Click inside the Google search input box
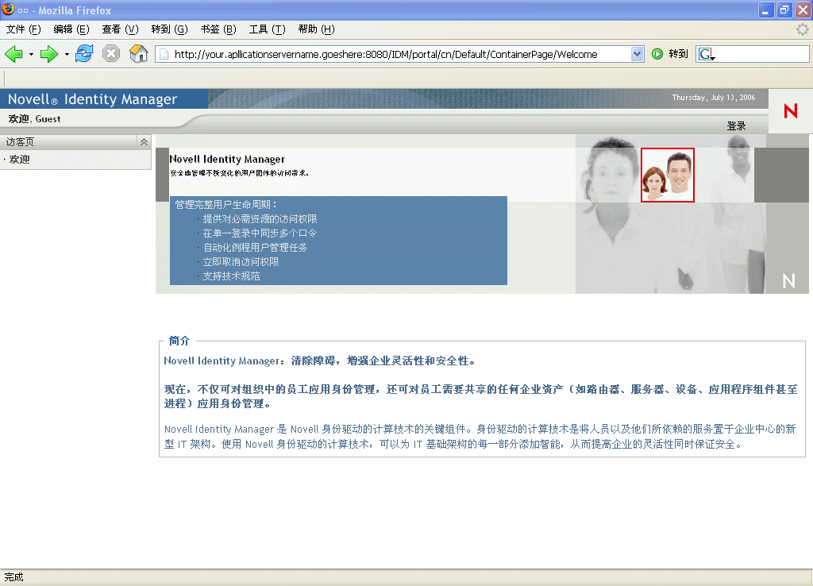Viewport: 813px width, 586px height. [754, 53]
